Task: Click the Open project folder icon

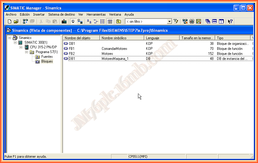Action: [16, 22]
